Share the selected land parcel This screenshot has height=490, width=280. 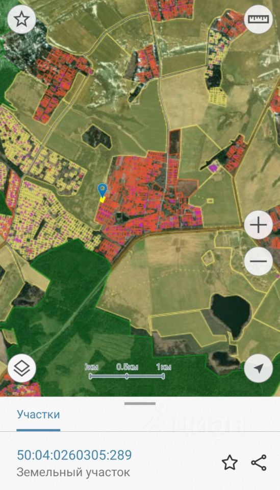(x=259, y=462)
